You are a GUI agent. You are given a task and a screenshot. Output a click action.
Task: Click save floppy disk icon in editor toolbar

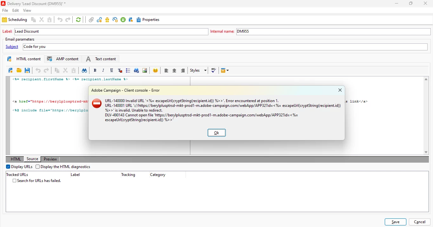27,70
